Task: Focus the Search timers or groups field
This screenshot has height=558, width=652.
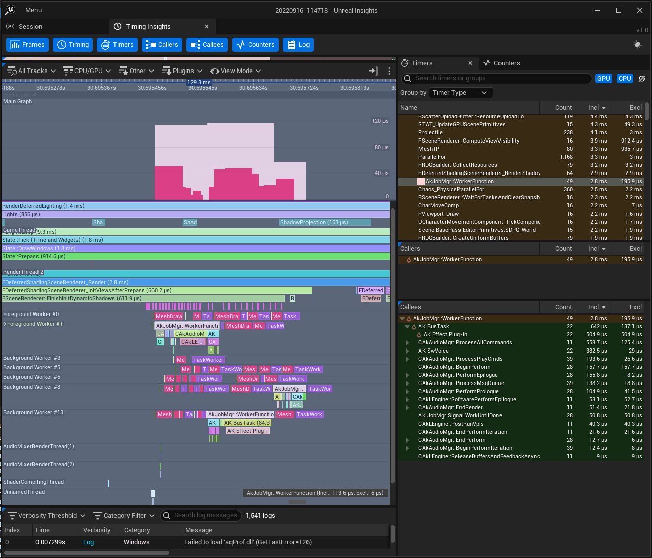Action: tap(496, 79)
